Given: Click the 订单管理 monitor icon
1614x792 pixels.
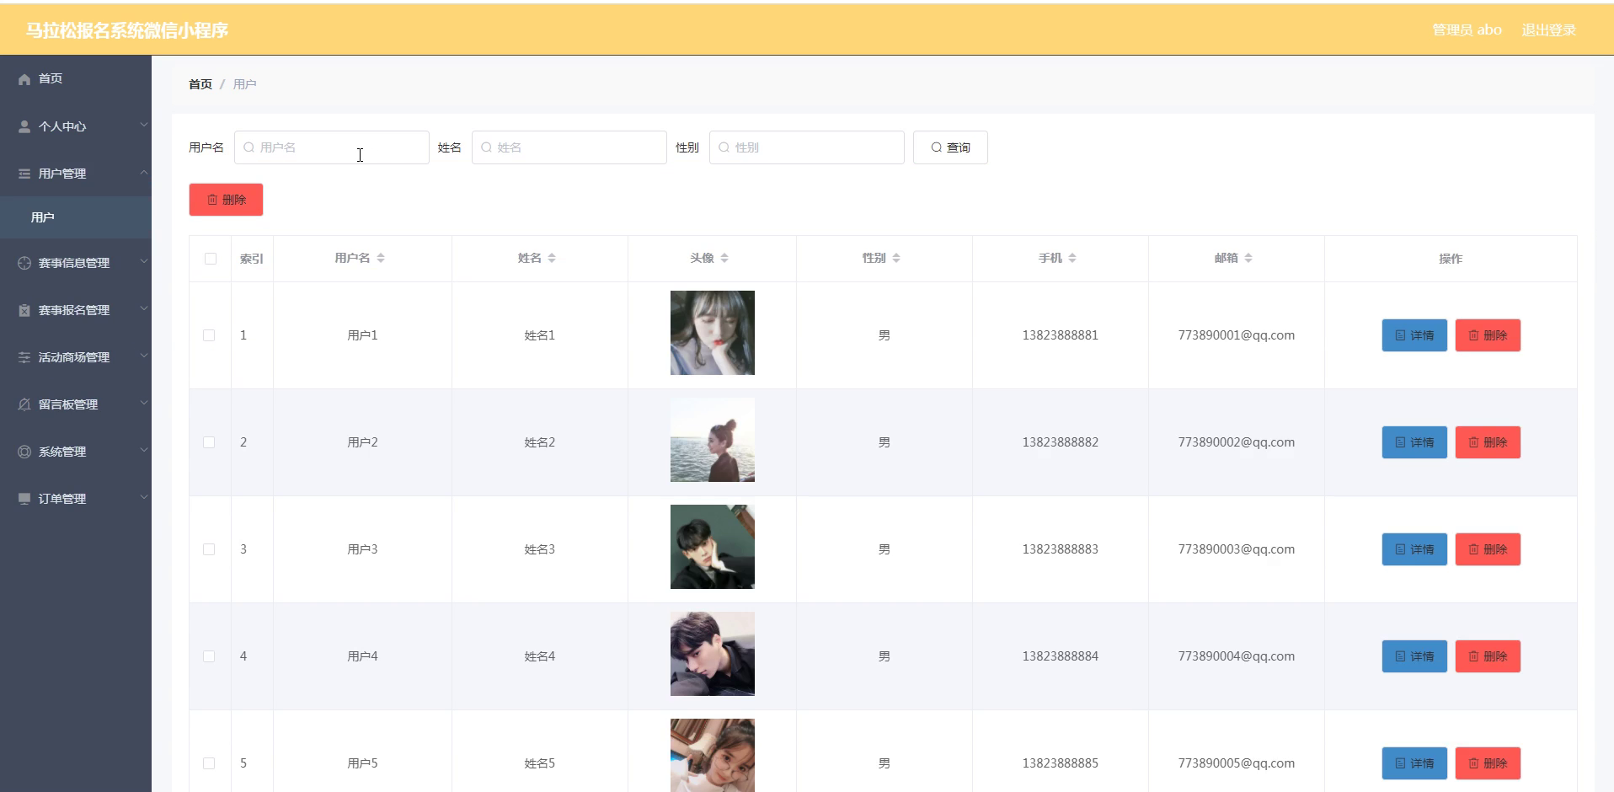Looking at the screenshot, I should point(24,499).
